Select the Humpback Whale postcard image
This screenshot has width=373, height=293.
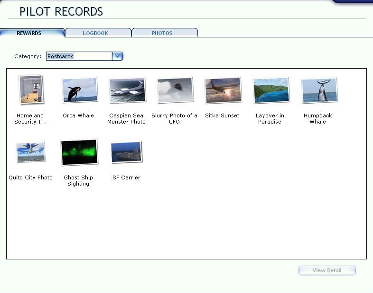point(319,90)
